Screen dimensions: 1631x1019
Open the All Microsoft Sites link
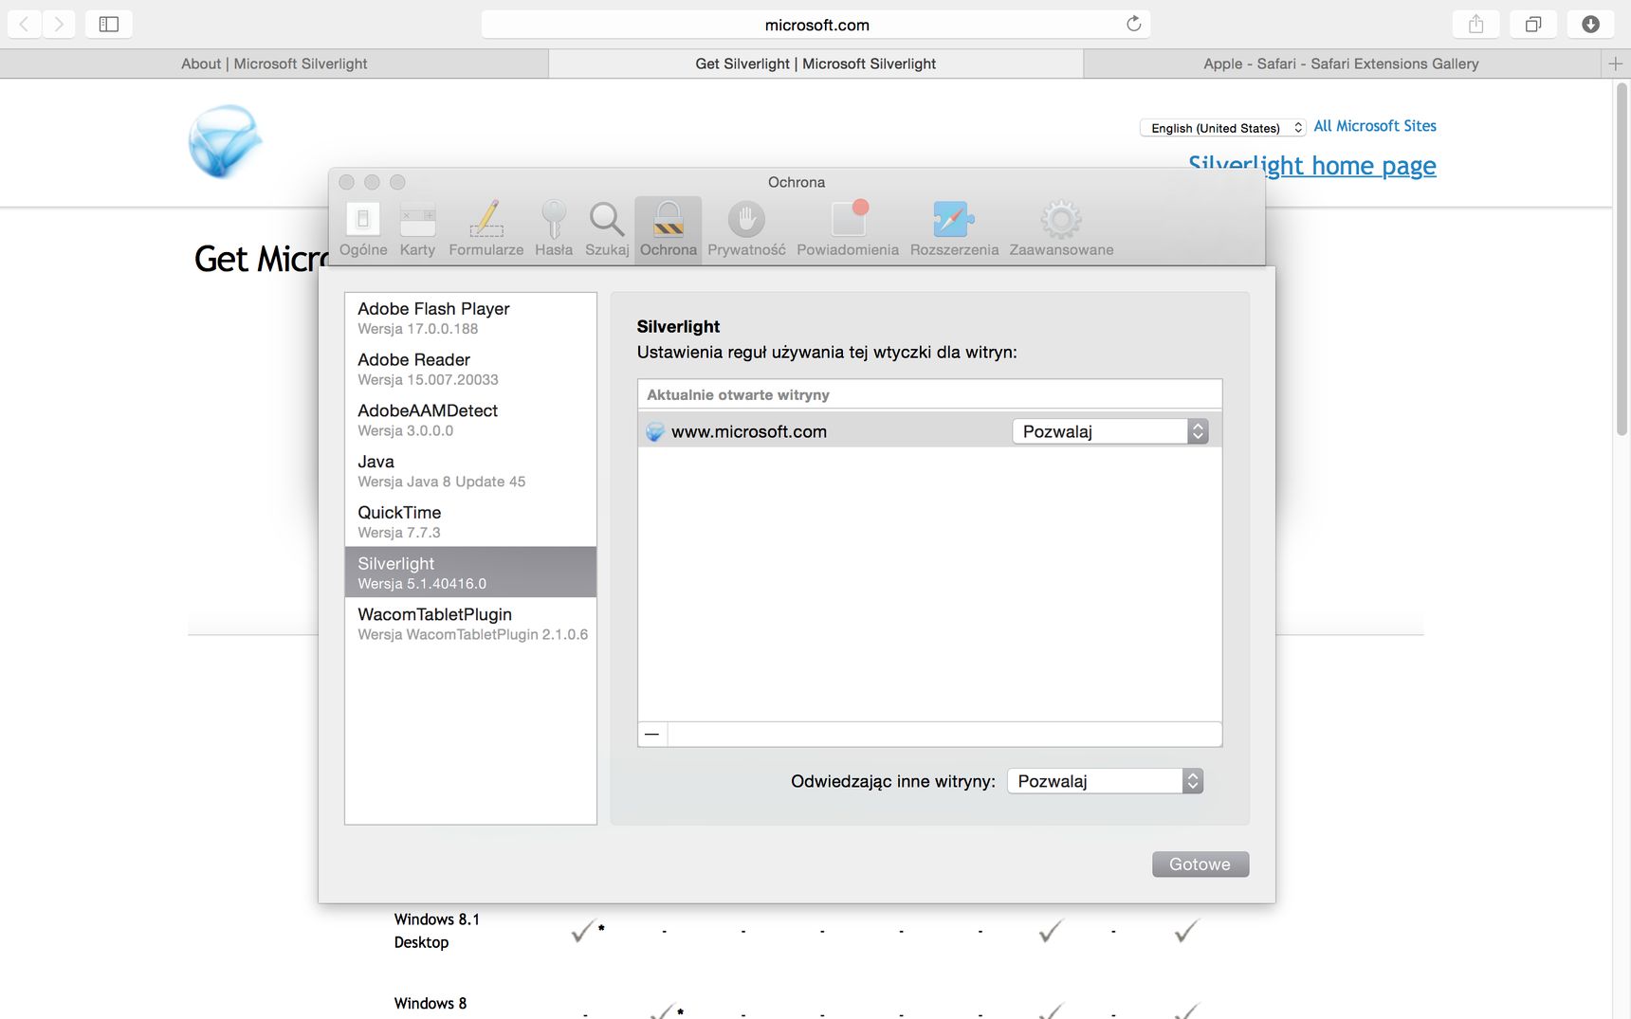(1374, 126)
